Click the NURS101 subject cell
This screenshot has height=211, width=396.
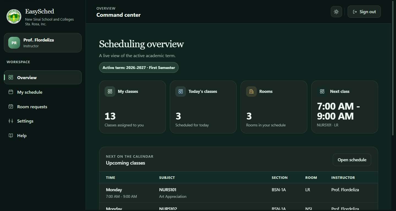168,190
